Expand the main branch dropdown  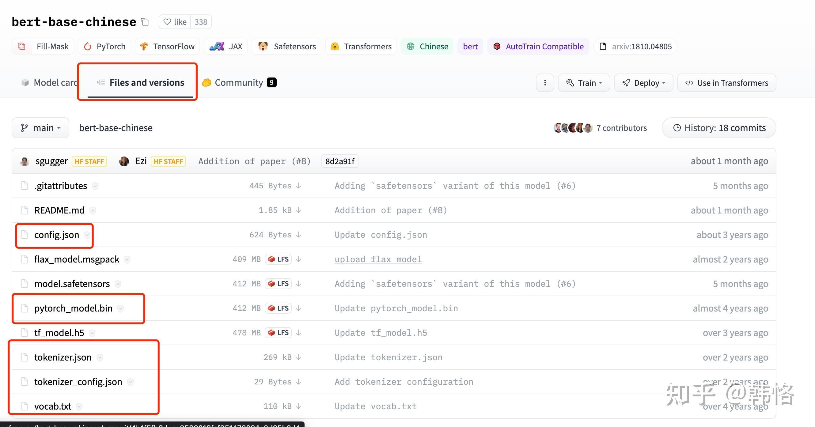(40, 128)
